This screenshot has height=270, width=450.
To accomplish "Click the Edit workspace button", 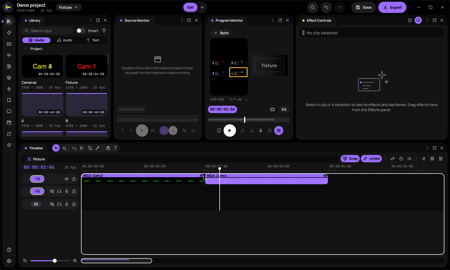I will click(x=190, y=7).
